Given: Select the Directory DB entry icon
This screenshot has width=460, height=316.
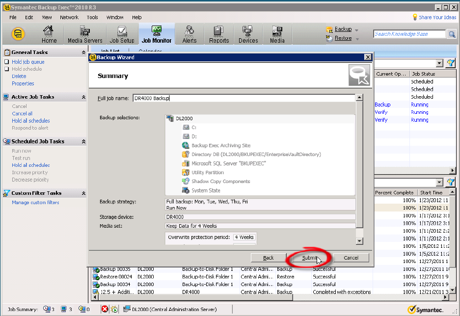Looking at the screenshot, I should tap(186, 154).
